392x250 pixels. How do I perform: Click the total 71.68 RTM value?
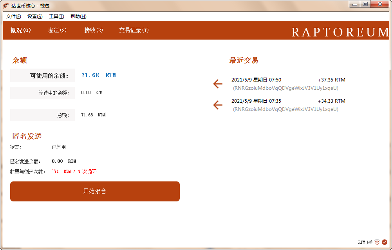tap(93, 115)
